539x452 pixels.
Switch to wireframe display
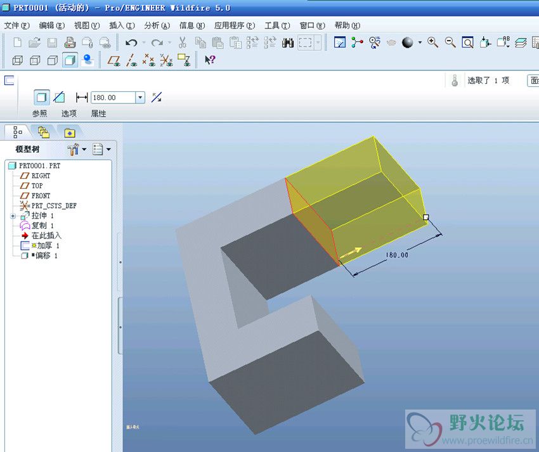click(18, 60)
